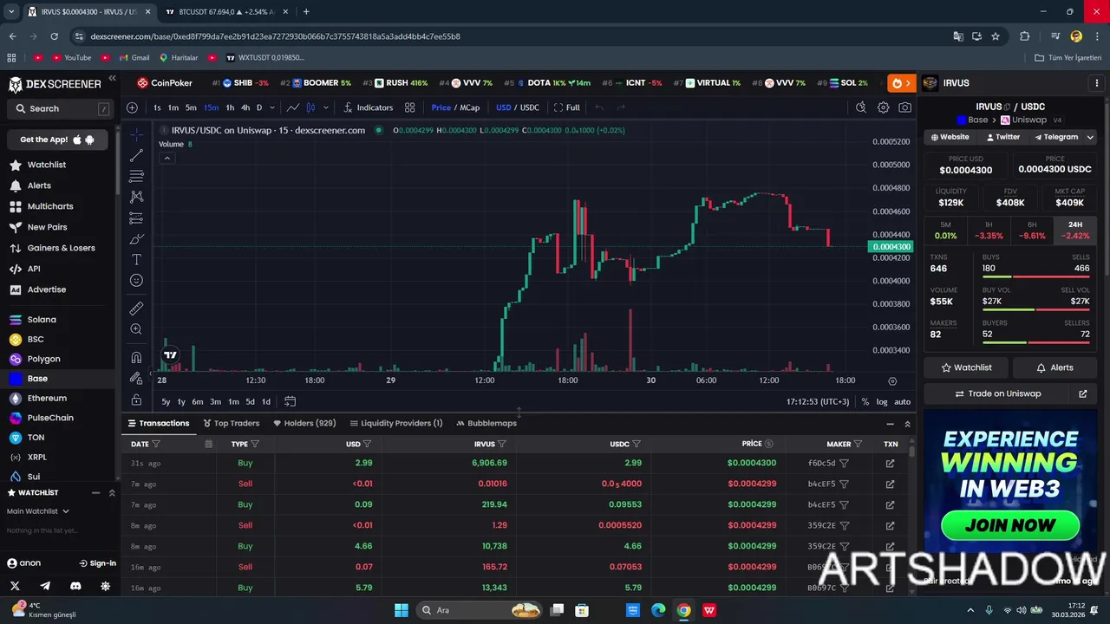This screenshot has width=1110, height=624.
Task: Select the 1h chart interval
Action: click(x=230, y=107)
